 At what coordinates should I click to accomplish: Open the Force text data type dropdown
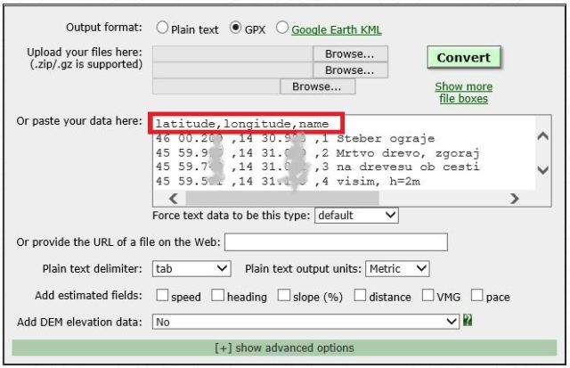[356, 216]
